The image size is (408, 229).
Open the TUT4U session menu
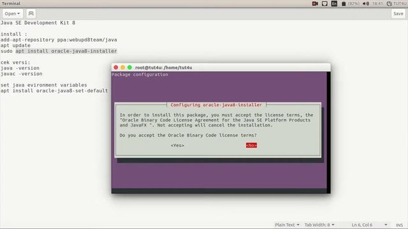397,4
